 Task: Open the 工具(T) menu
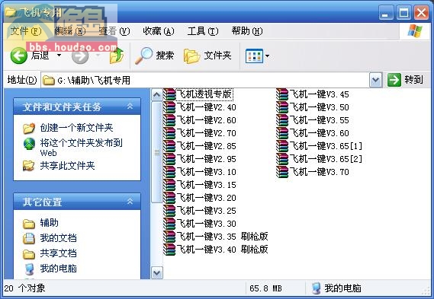[203, 31]
